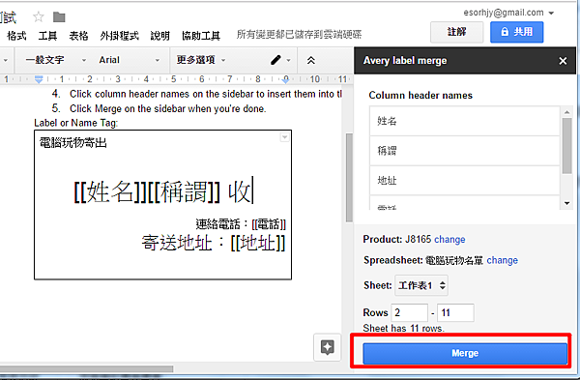
Task: Insert the 地址 column header
Action: pyautogui.click(x=465, y=180)
